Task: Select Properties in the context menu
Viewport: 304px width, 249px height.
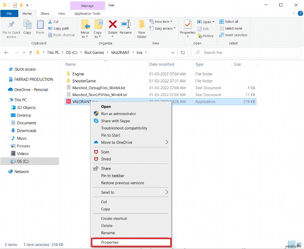Action: pos(110,242)
